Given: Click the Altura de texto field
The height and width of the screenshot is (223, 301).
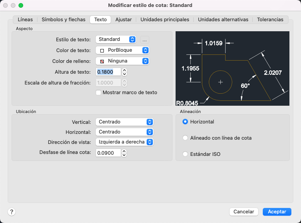Looking at the screenshot, I should (x=108, y=72).
